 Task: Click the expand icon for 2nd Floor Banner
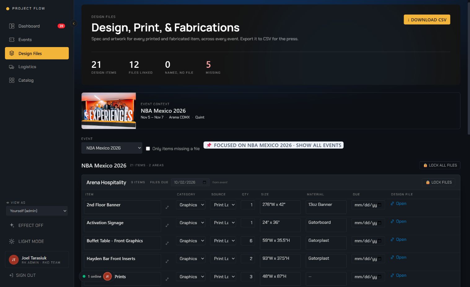pyautogui.click(x=167, y=207)
